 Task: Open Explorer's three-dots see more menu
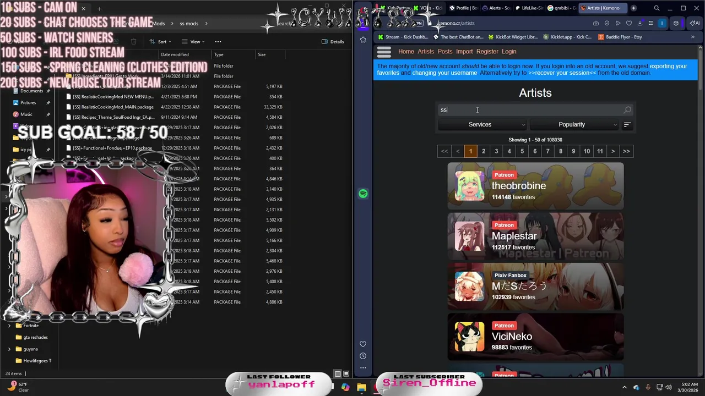218,42
